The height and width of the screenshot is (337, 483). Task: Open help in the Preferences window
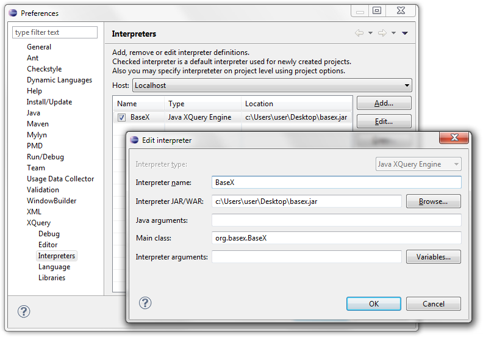tap(24, 311)
